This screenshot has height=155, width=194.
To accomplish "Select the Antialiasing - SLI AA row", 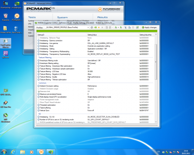I will tap(95, 117).
